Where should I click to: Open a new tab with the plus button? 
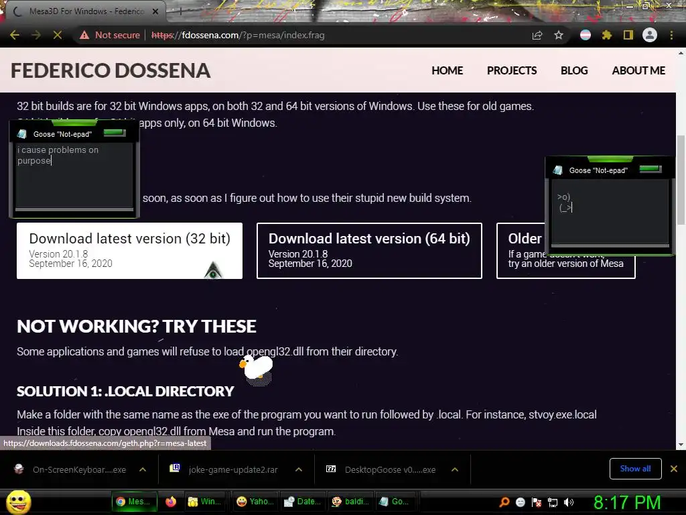tap(180, 11)
